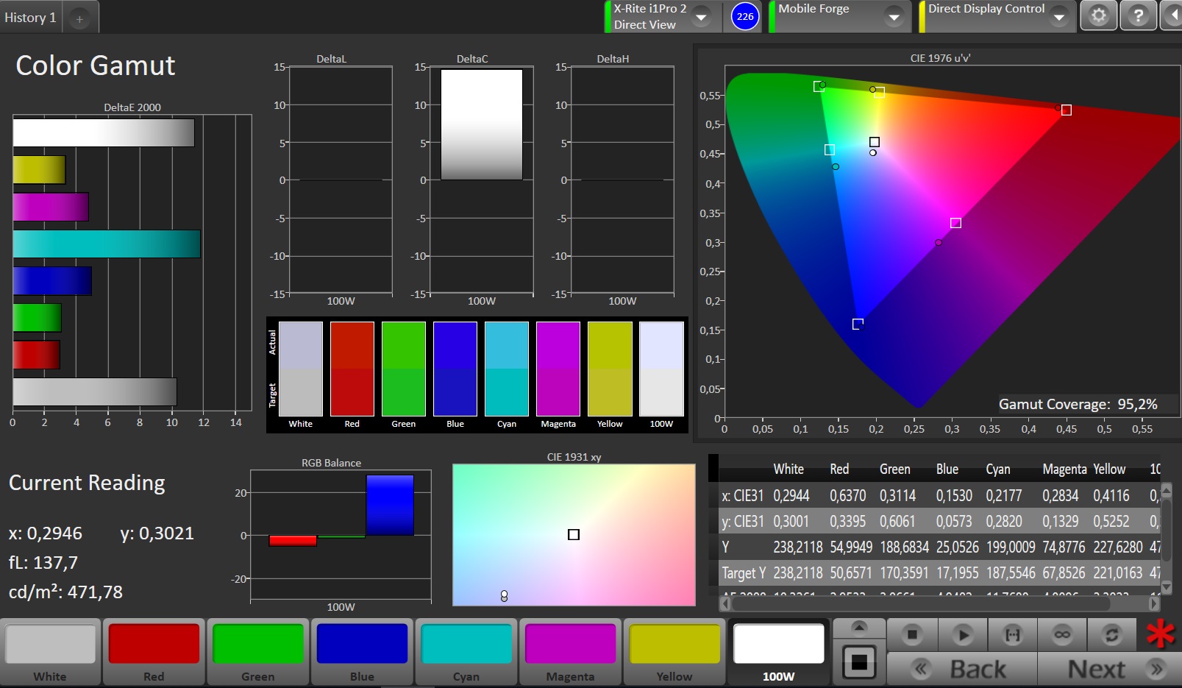Click the red asterisk icon

click(x=1160, y=634)
